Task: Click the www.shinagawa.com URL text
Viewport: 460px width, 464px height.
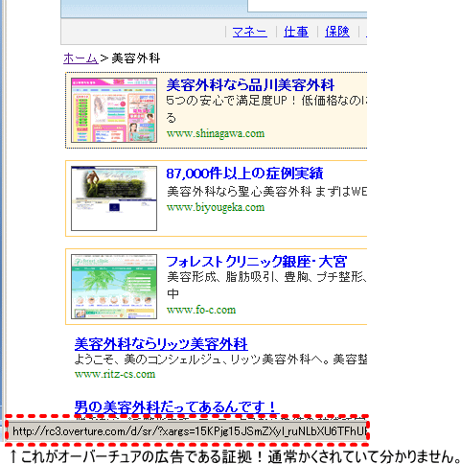Action: pyautogui.click(x=216, y=133)
